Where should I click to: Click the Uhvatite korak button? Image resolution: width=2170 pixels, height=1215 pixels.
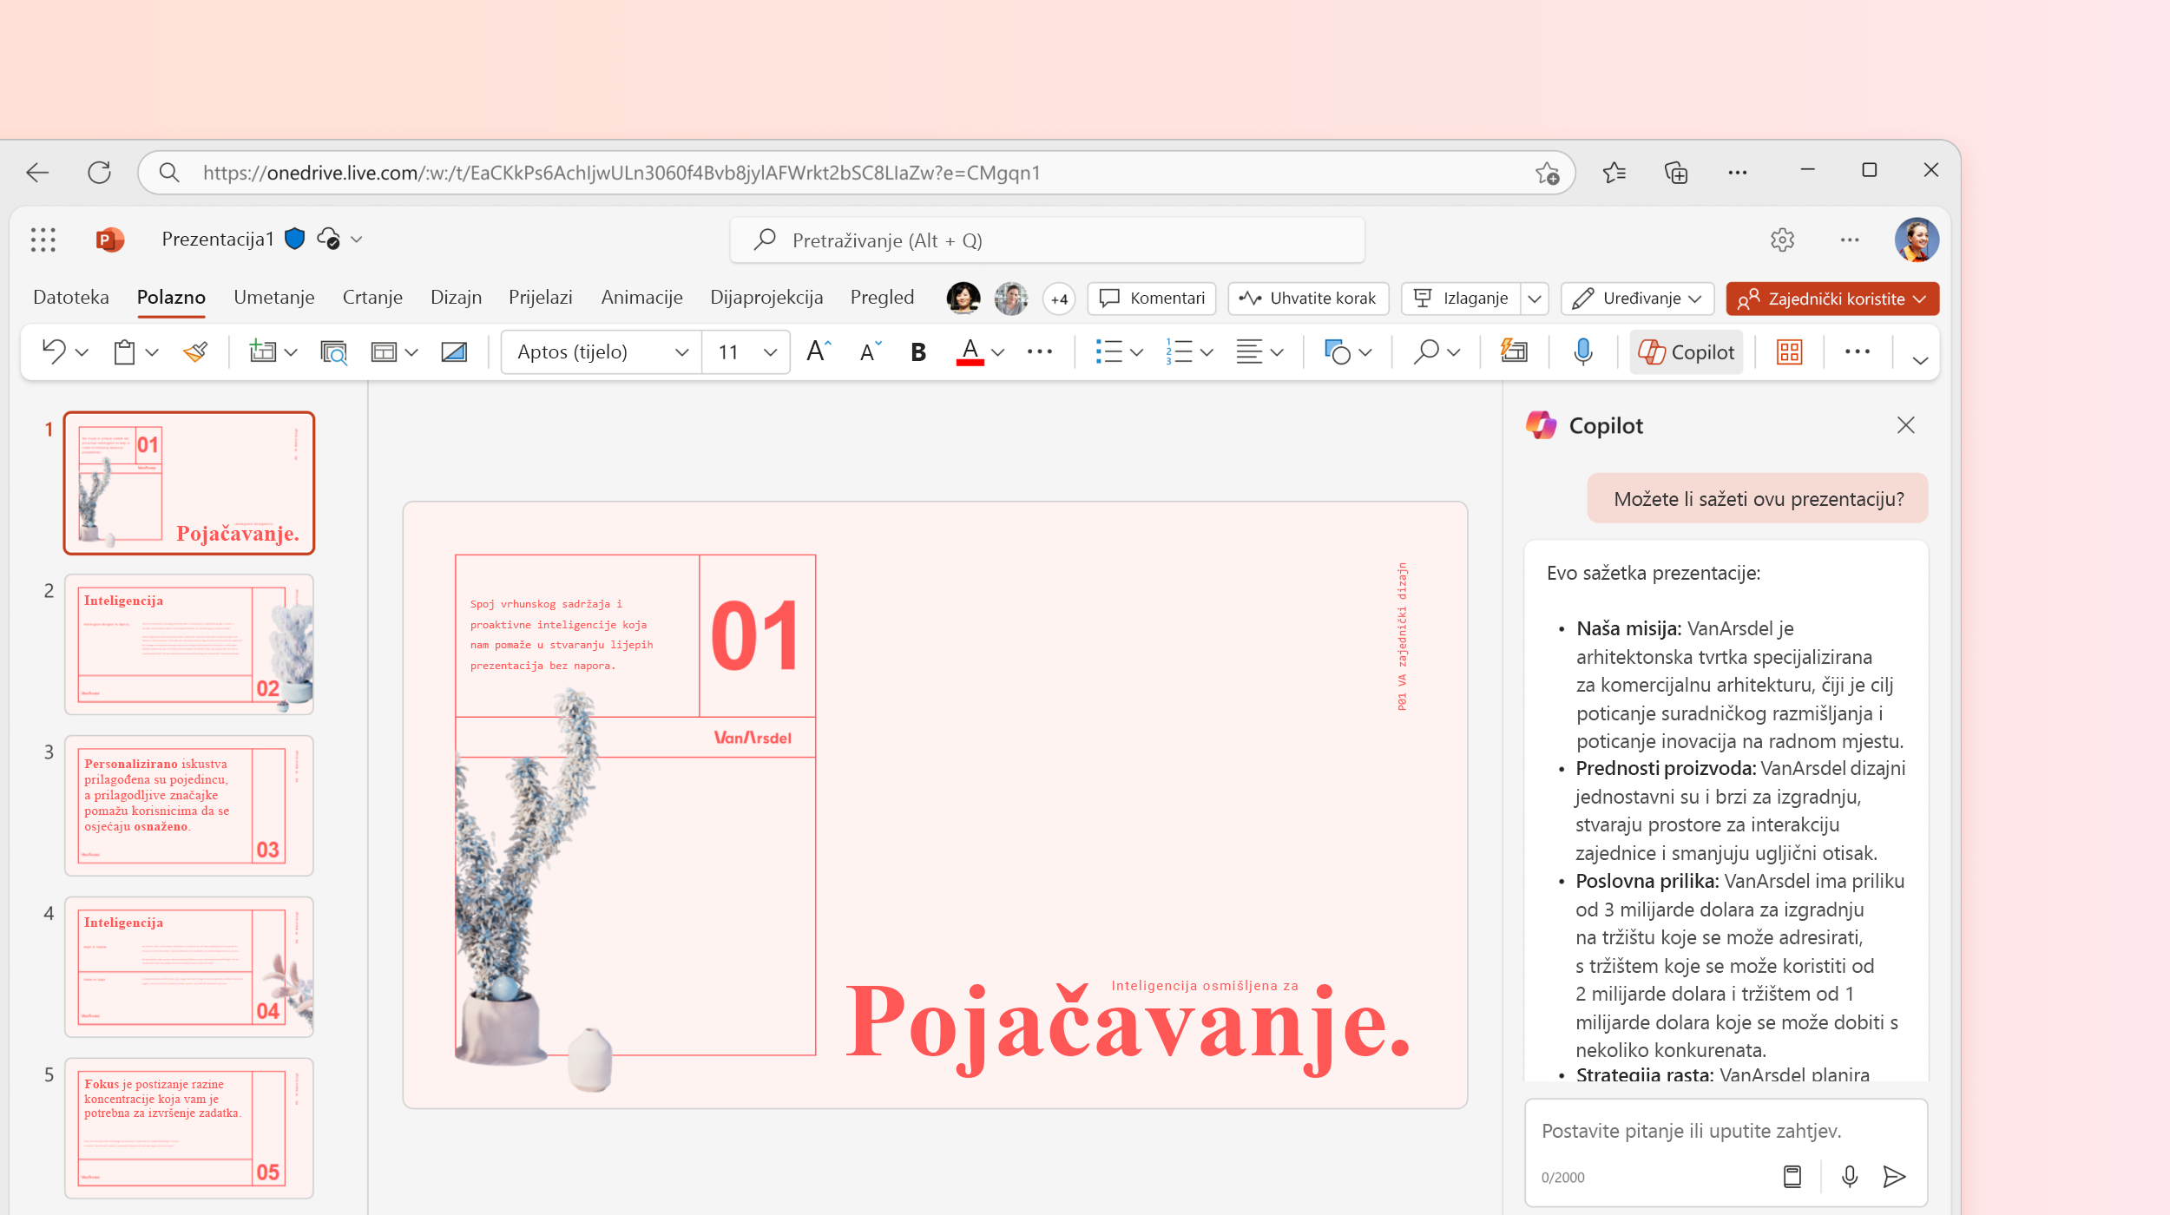pos(1308,299)
